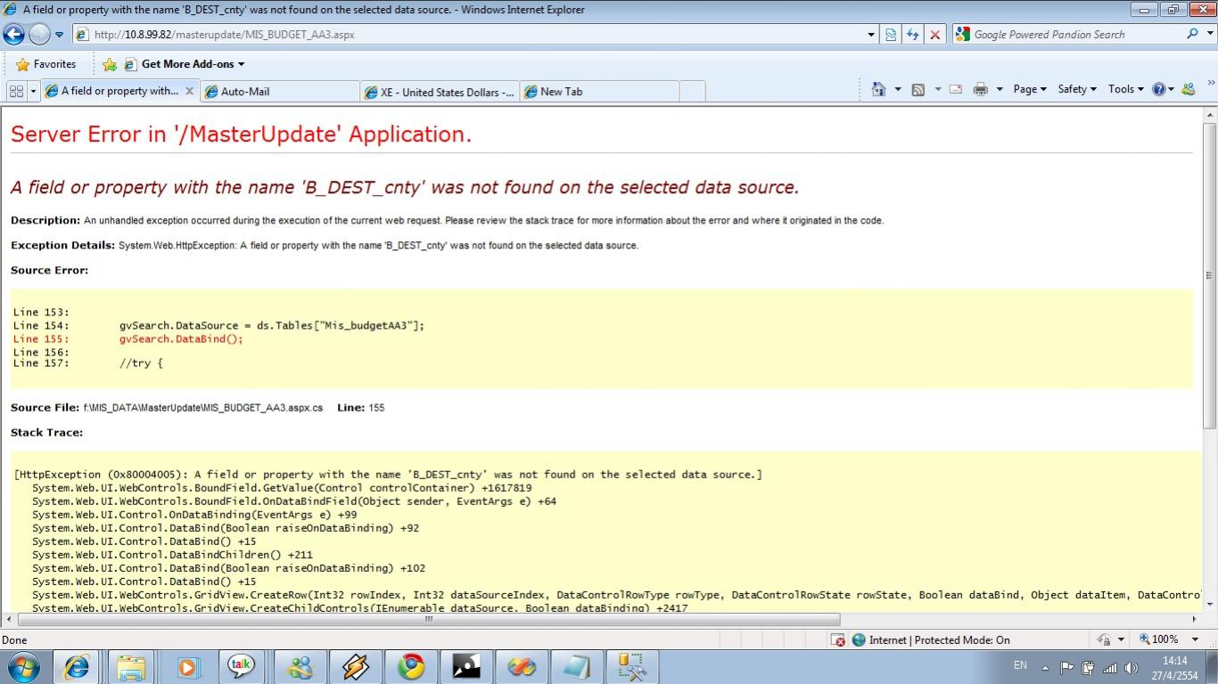Click the Windows Start orb
This screenshot has width=1218, height=684.
pos(22,666)
